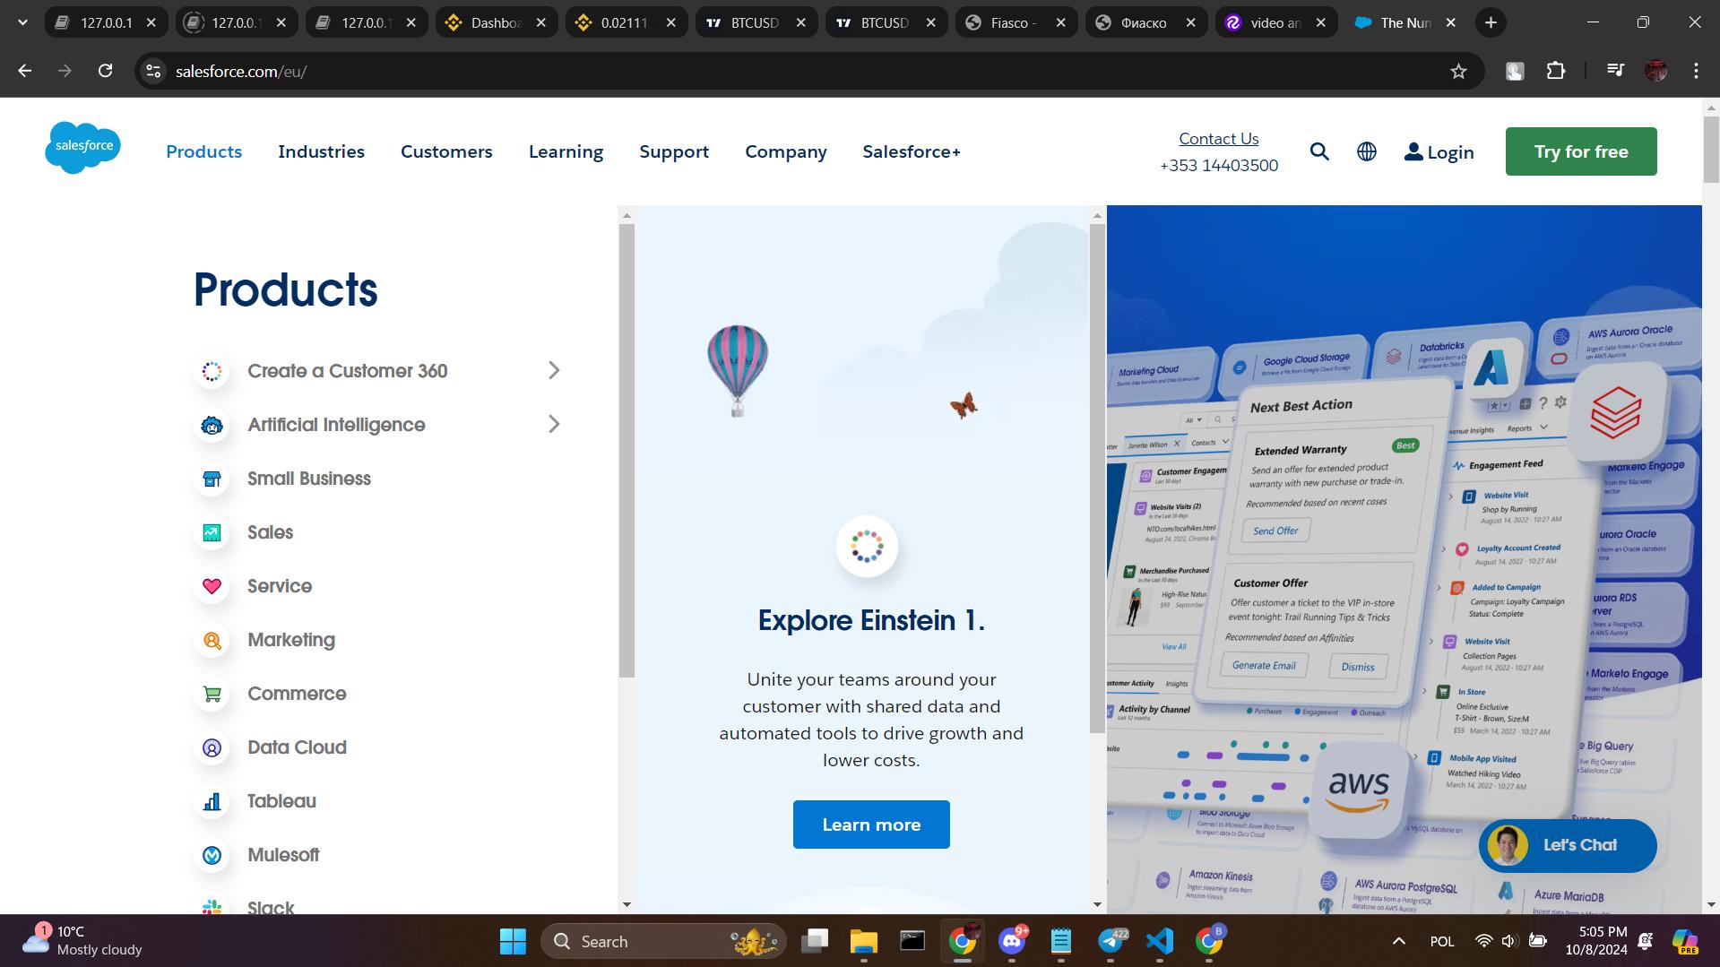Screen dimensions: 1720x967
Task: Bookmark this page with the star icon
Action: click(x=1458, y=71)
